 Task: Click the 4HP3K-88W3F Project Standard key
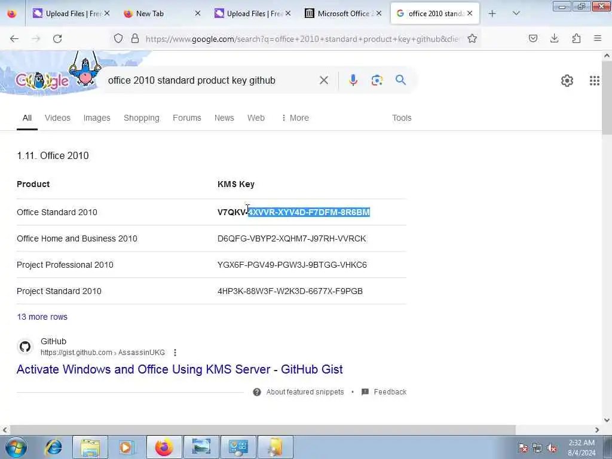pyautogui.click(x=290, y=291)
